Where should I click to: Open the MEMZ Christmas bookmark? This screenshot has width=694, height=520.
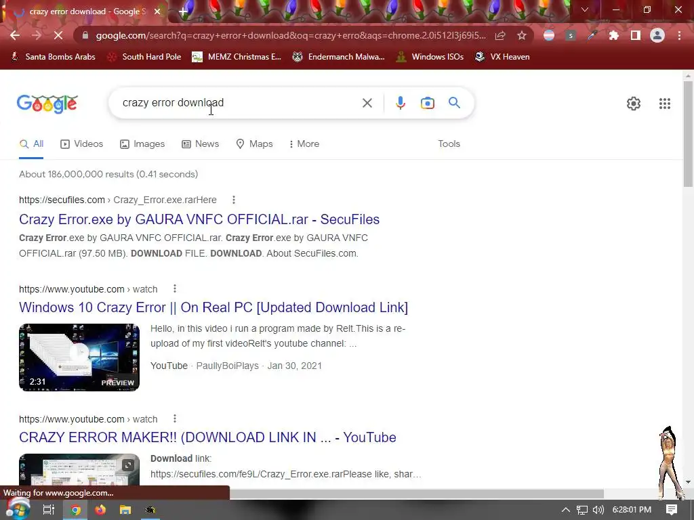(237, 57)
